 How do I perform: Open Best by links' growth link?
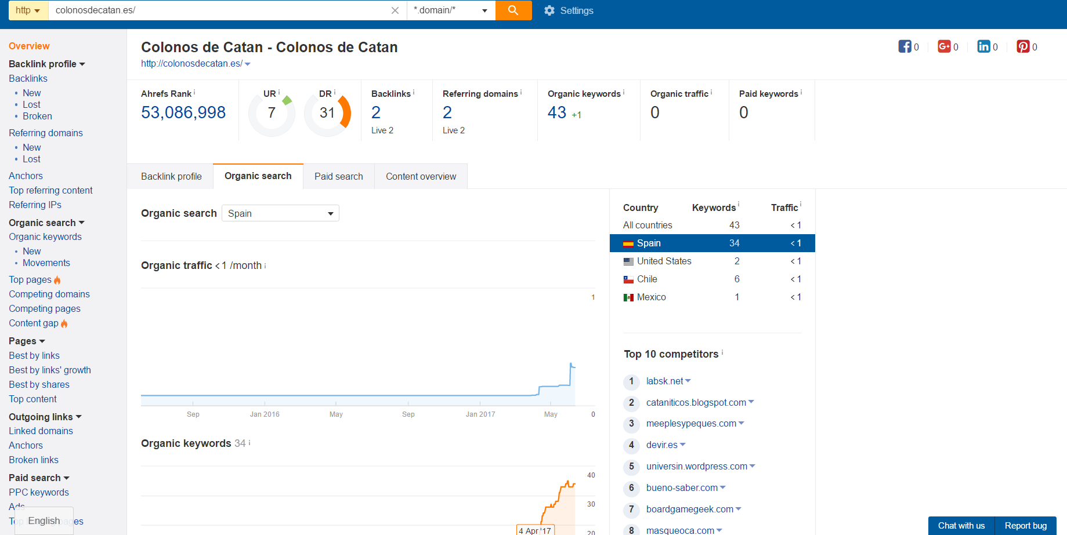[x=50, y=370]
